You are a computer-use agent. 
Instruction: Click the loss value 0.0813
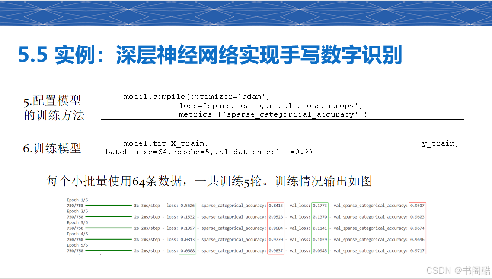(187, 240)
